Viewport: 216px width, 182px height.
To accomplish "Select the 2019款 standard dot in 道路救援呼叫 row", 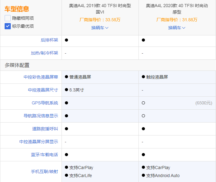I will pos(66,129).
